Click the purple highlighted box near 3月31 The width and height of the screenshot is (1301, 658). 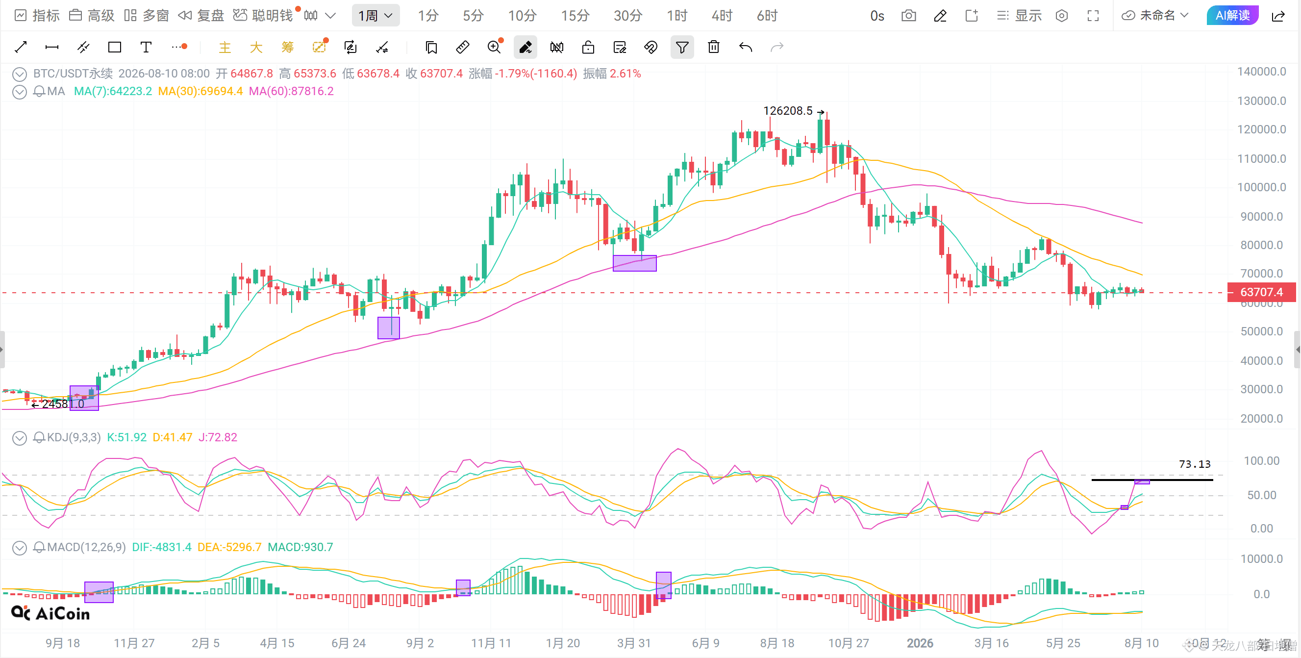coord(634,263)
